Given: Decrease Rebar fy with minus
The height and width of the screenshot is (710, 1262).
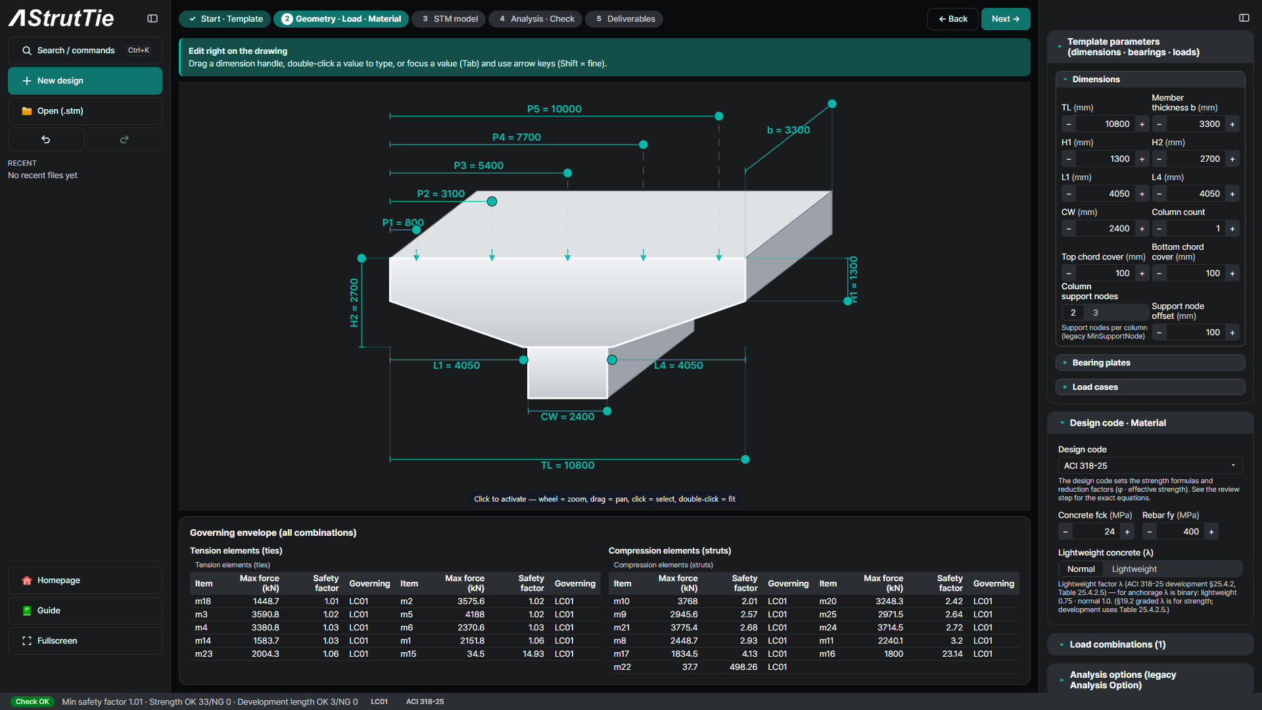Looking at the screenshot, I should point(1150,532).
